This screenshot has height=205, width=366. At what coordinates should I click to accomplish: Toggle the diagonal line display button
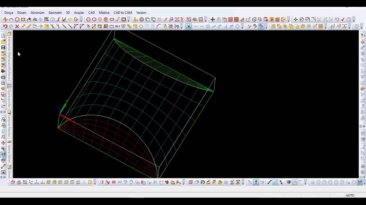[275, 182]
